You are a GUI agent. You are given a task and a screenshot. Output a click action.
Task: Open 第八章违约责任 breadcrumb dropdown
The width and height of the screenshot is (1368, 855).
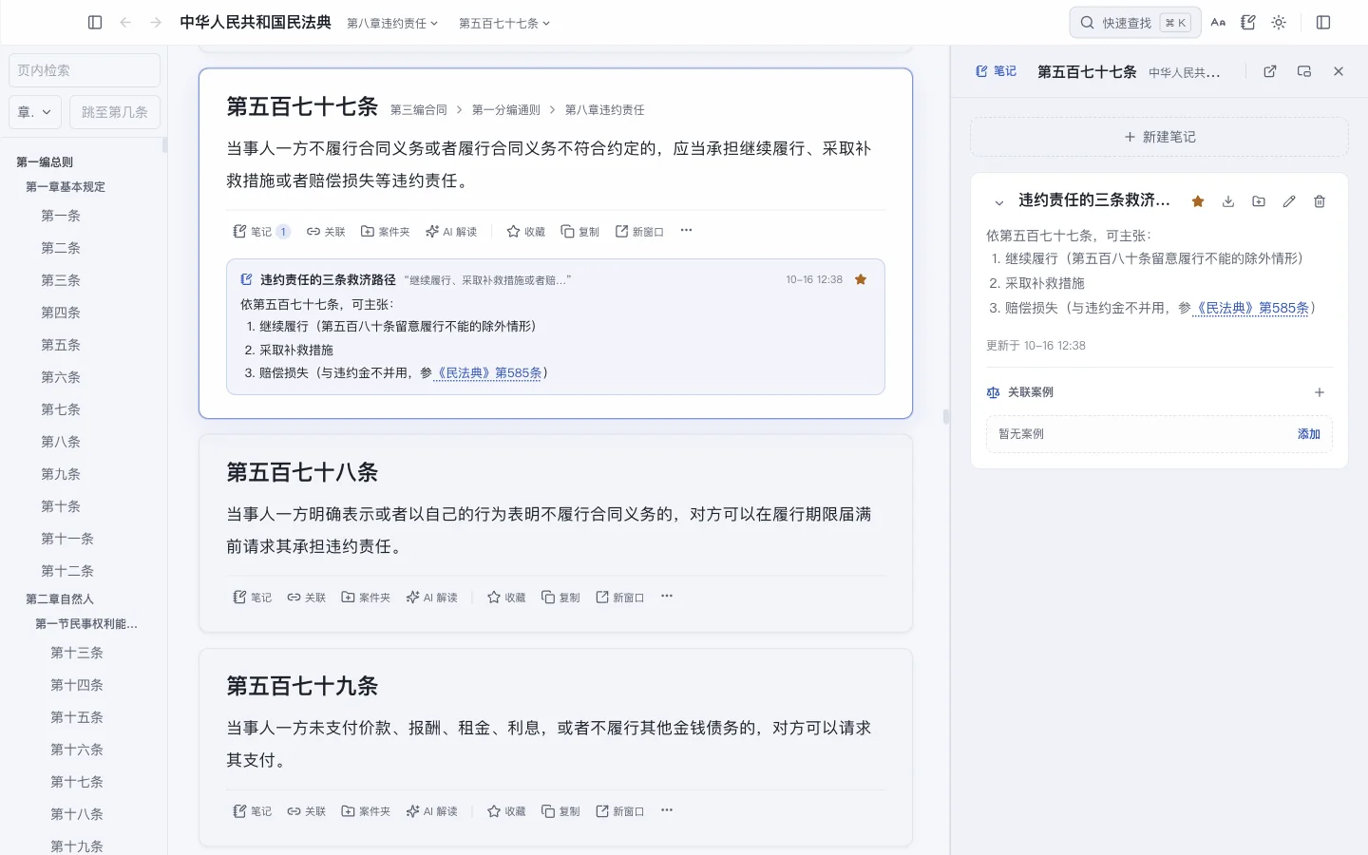pyautogui.click(x=392, y=23)
